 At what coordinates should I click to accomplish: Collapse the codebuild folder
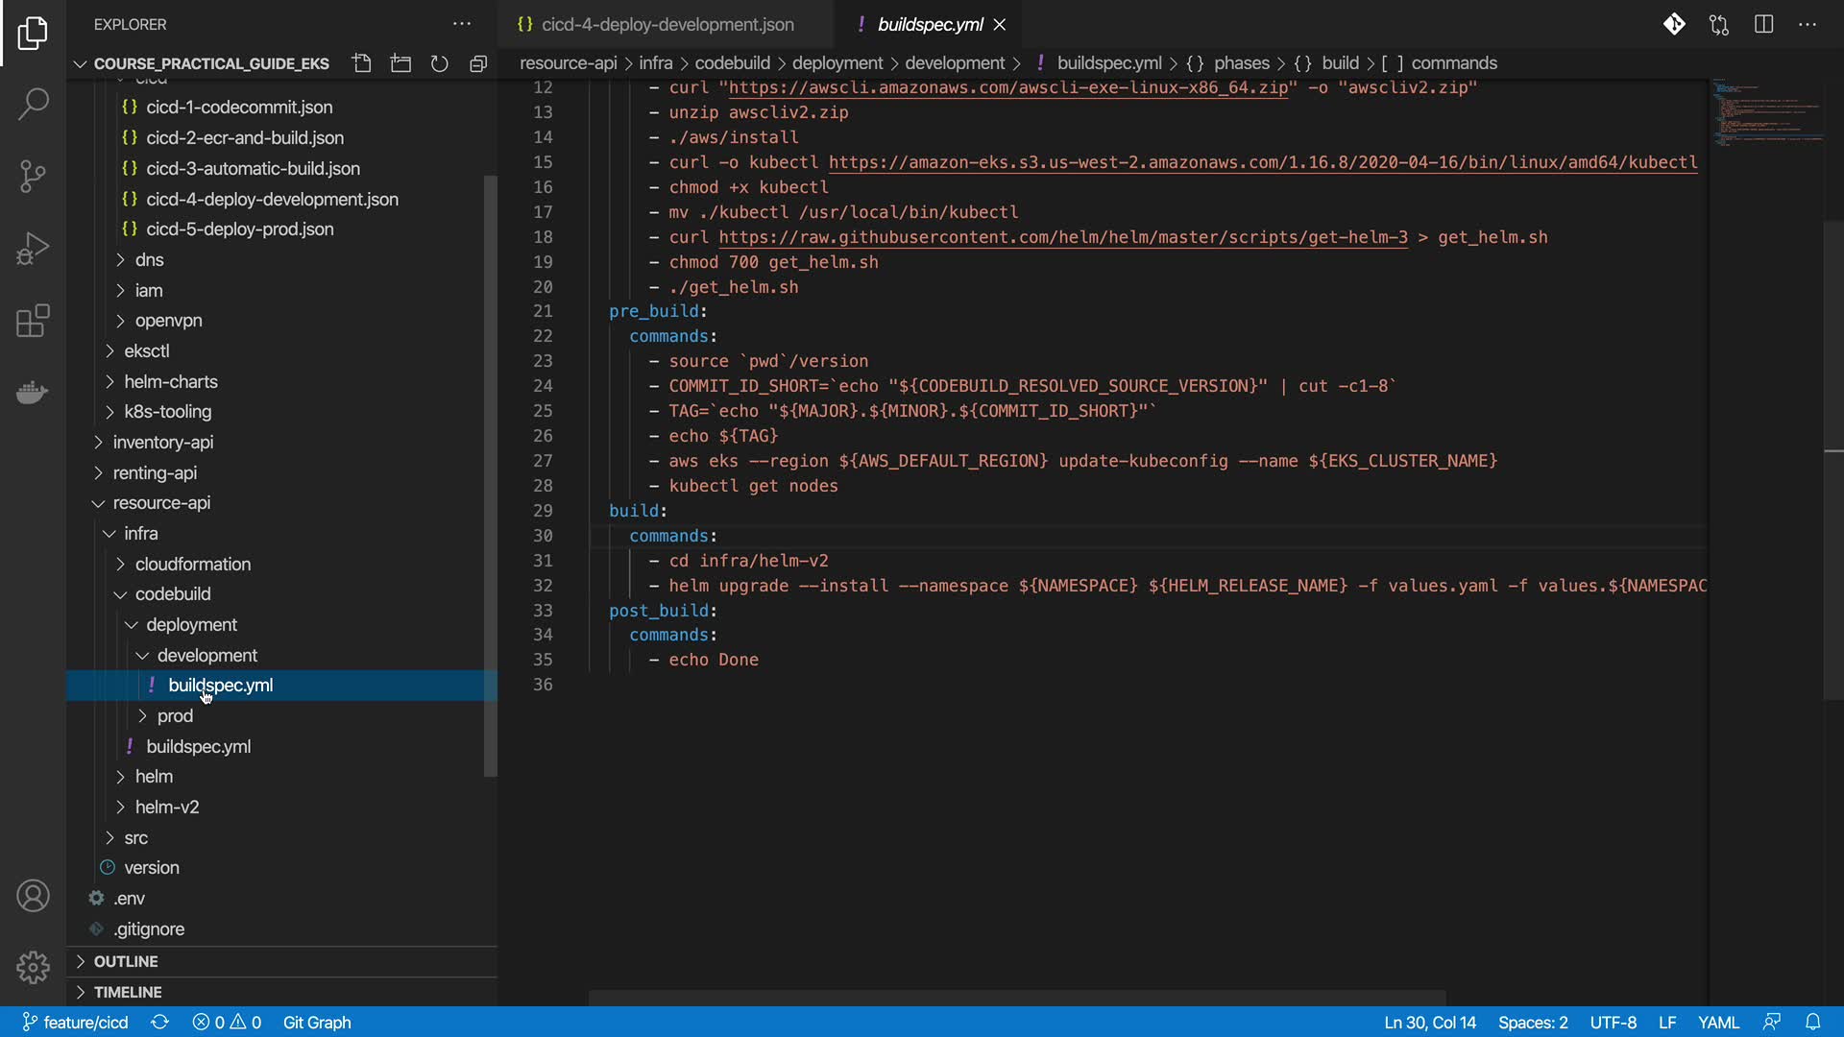(173, 593)
